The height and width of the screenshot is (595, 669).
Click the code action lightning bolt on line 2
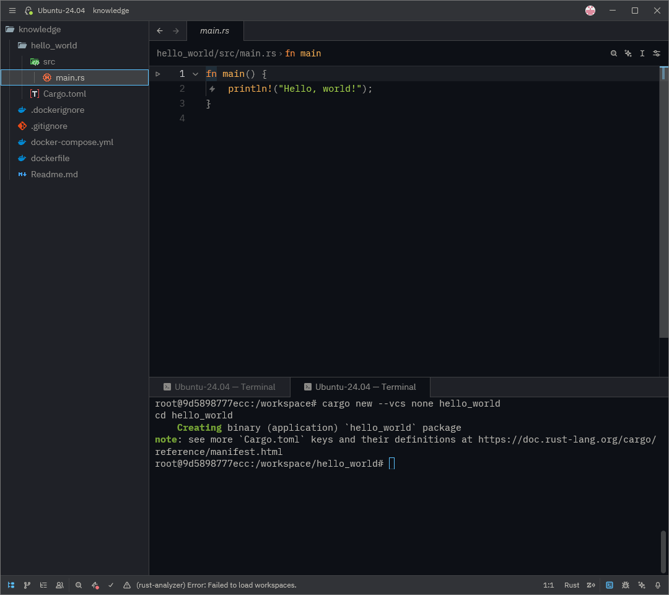click(212, 89)
